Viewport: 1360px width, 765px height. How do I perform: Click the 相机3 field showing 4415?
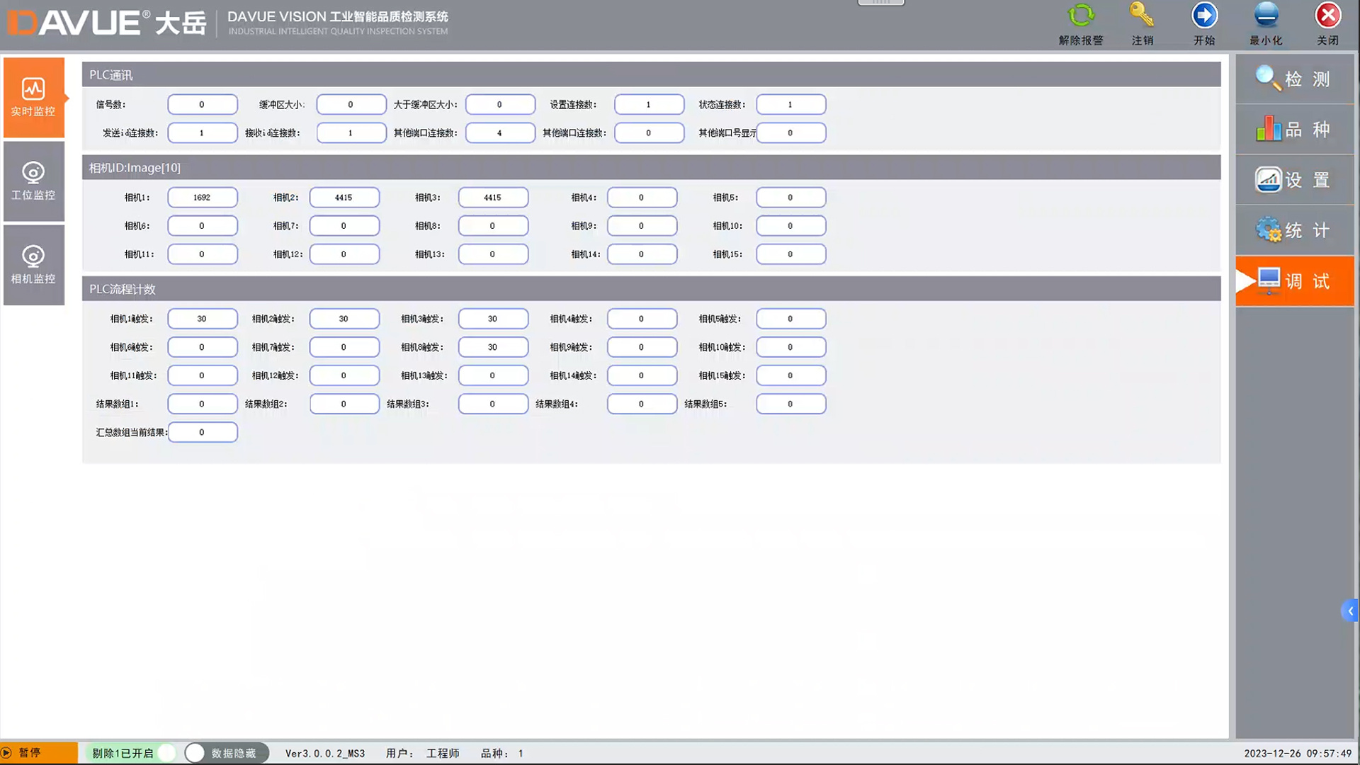click(493, 198)
